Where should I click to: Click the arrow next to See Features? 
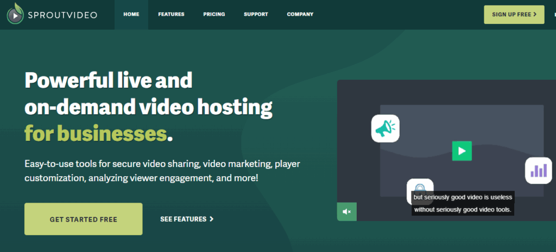[x=212, y=219]
